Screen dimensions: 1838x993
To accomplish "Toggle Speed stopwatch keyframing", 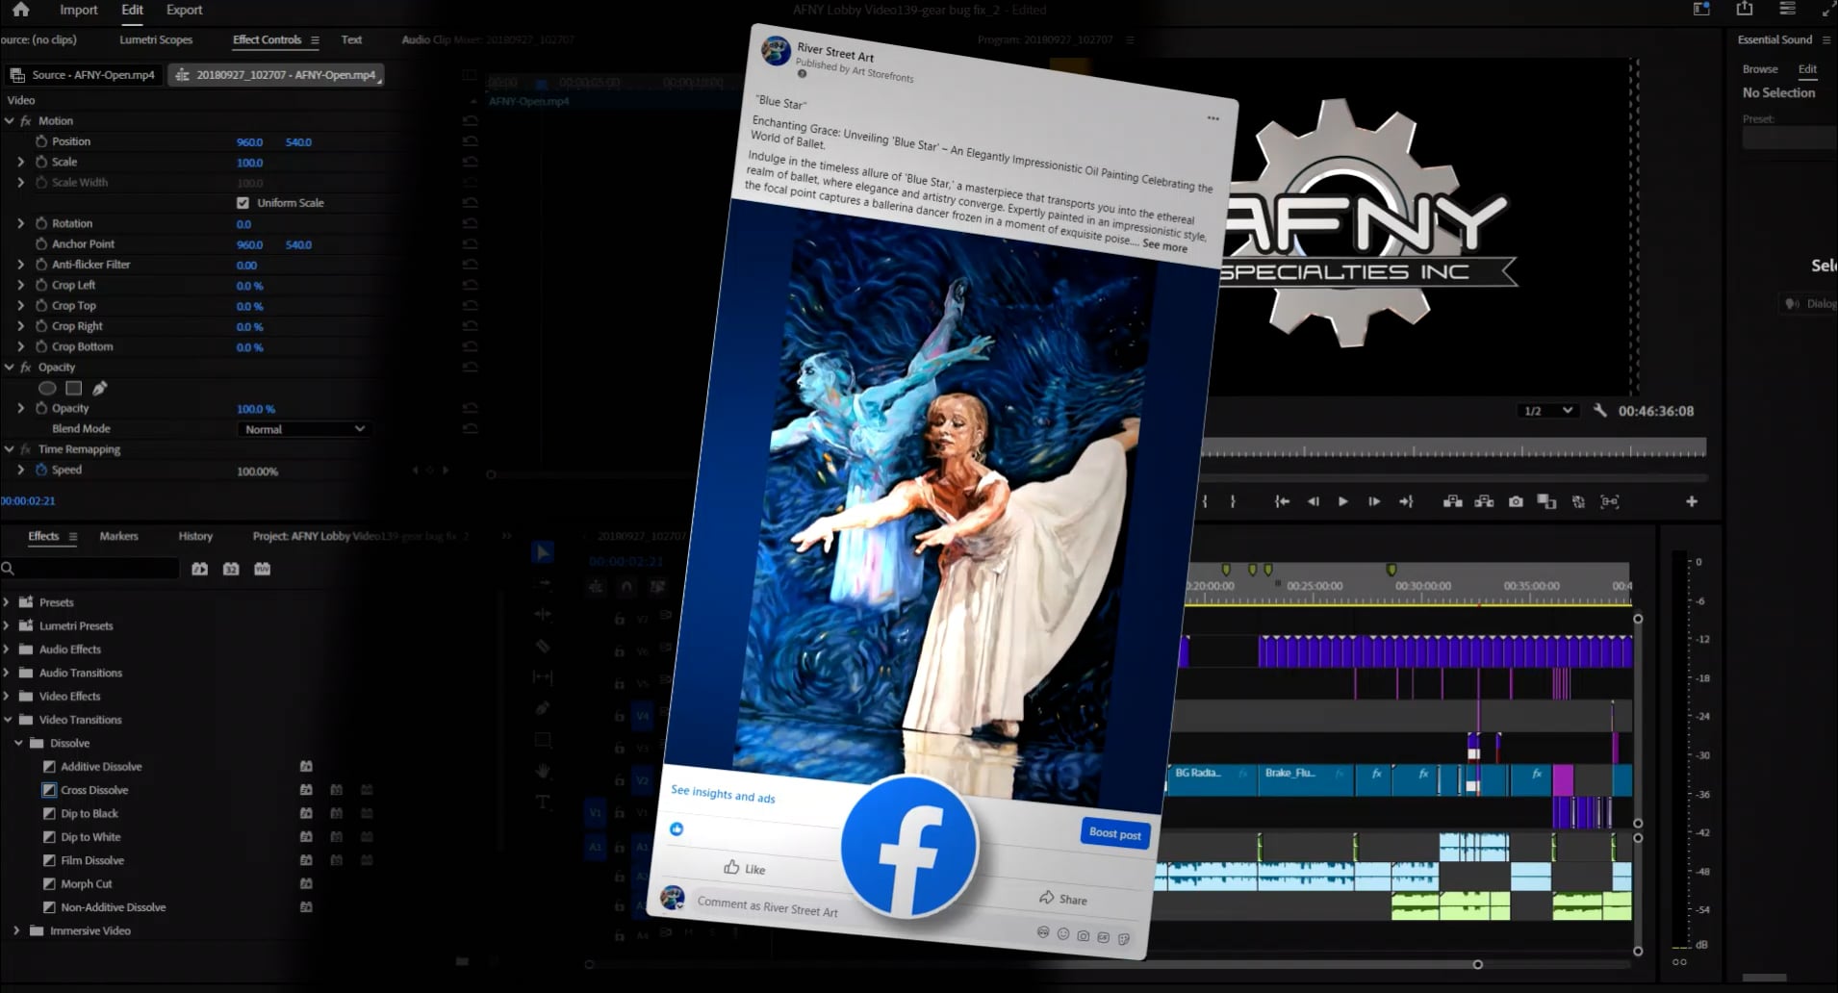I will (41, 470).
